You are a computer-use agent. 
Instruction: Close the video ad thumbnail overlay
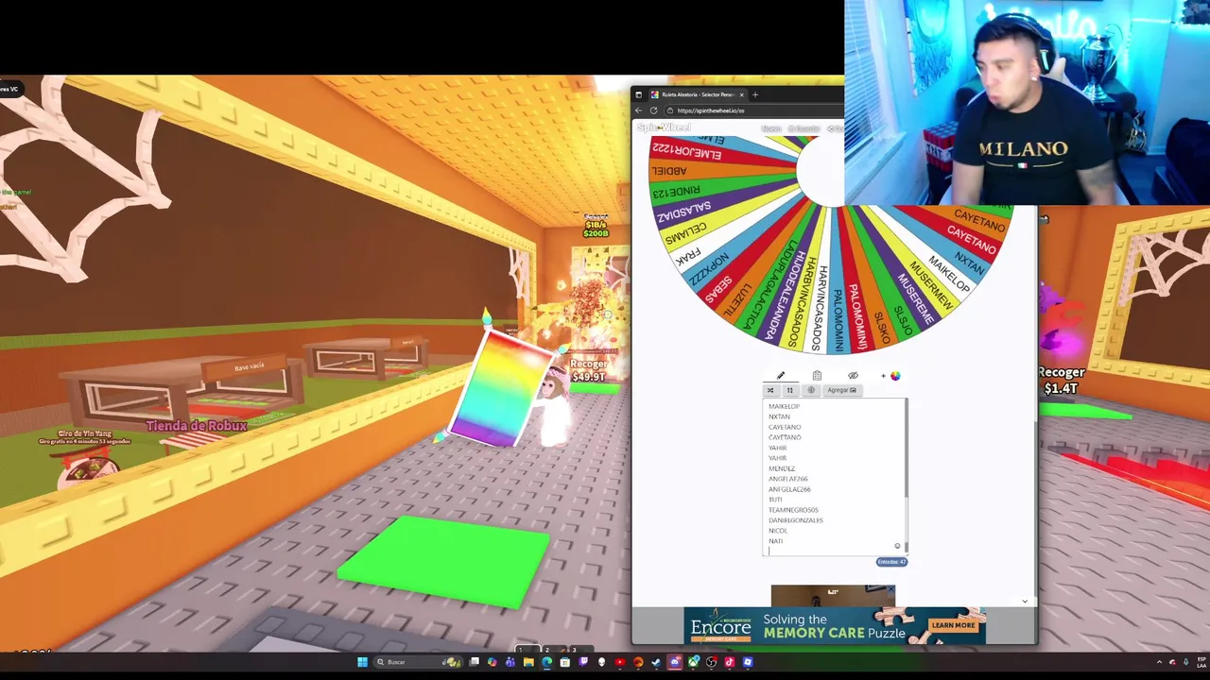890,590
